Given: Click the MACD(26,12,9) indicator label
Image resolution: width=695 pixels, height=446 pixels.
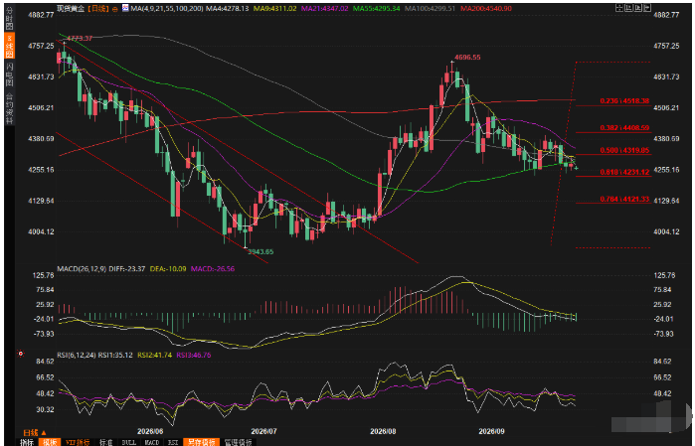Looking at the screenshot, I should (82, 269).
